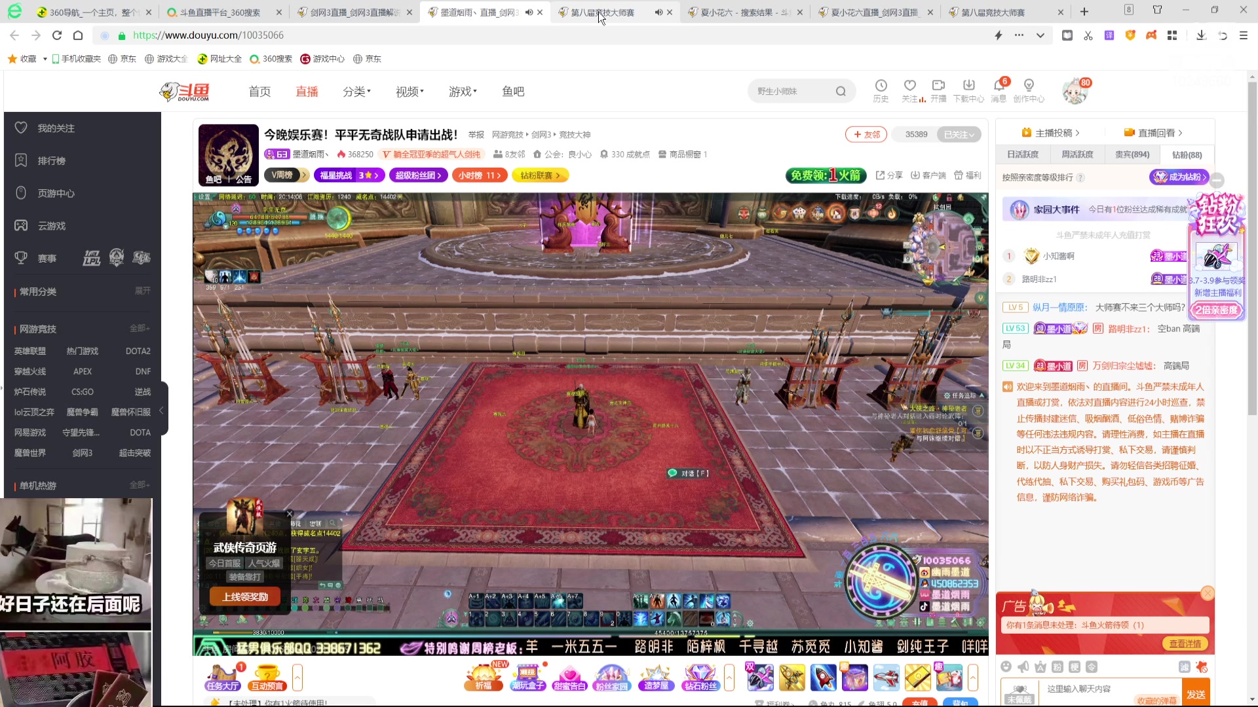This screenshot has width=1258, height=707.
Task: Select the red airplane gift icon
Action: [x=886, y=678]
